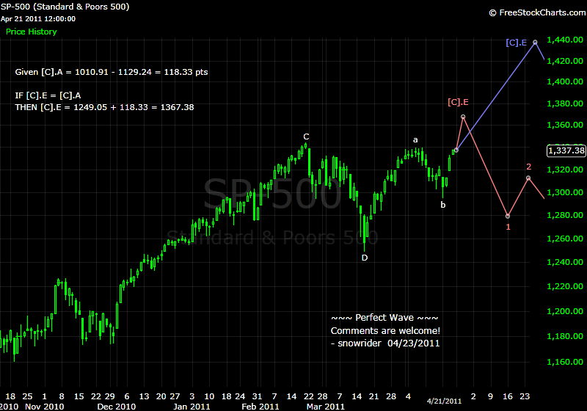Image resolution: width=587 pixels, height=411 pixels.
Task: Click the 1,400.00 price axis label
Action: [565, 81]
